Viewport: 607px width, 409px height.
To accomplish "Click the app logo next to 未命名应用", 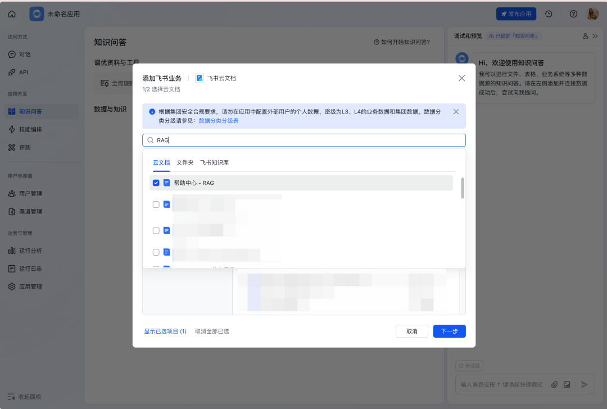I will pos(37,14).
